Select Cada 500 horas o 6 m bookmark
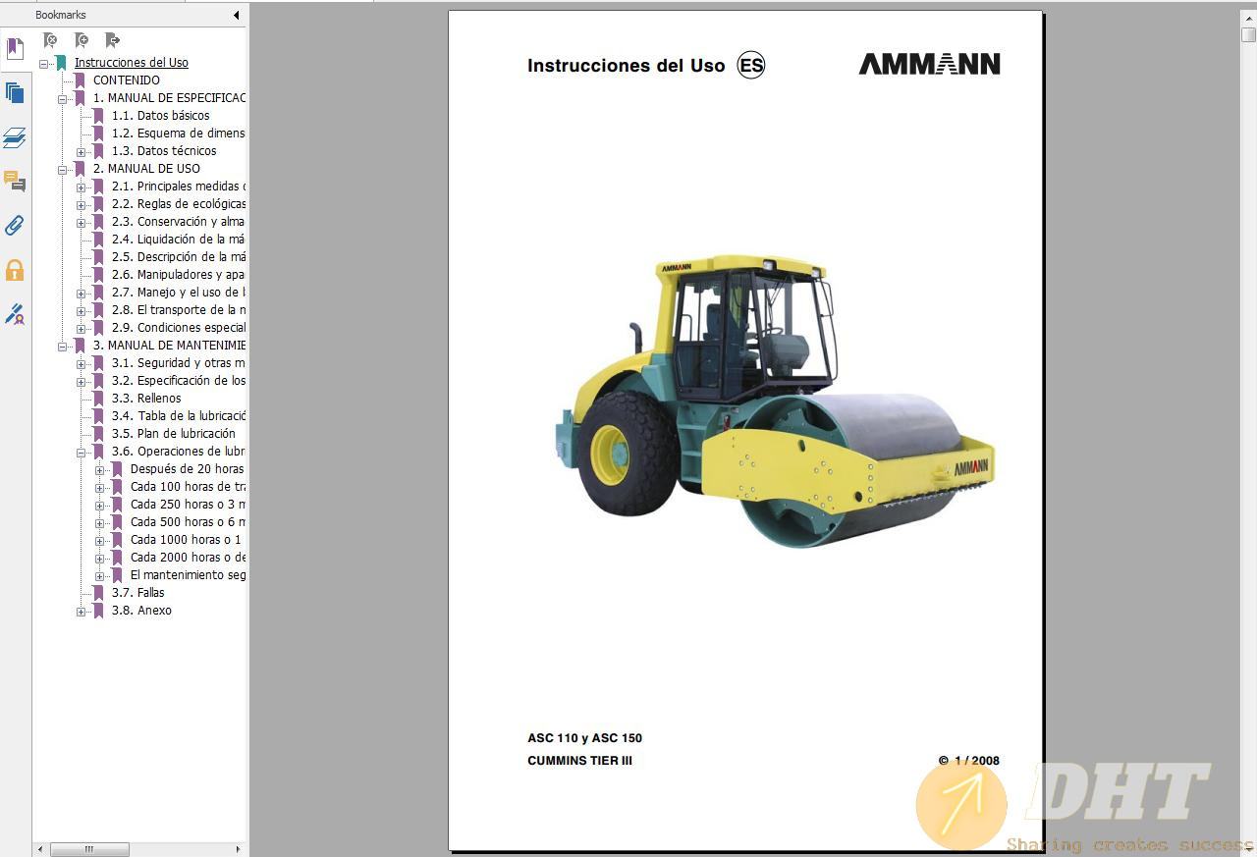The height and width of the screenshot is (857, 1257). point(188,522)
